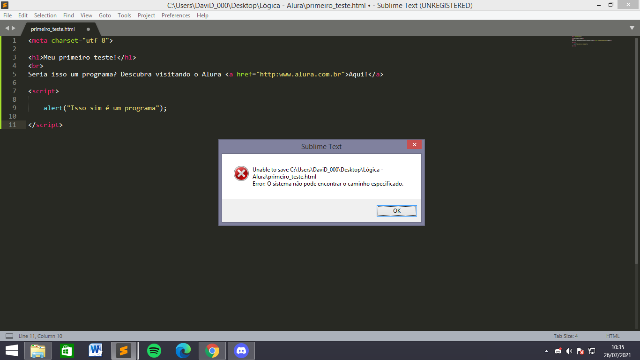This screenshot has height=360, width=640.
Task: Open Google Chrome from taskbar
Action: (212, 350)
